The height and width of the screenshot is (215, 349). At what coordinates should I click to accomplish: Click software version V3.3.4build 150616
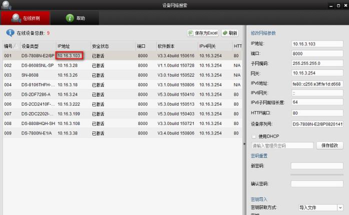point(176,55)
